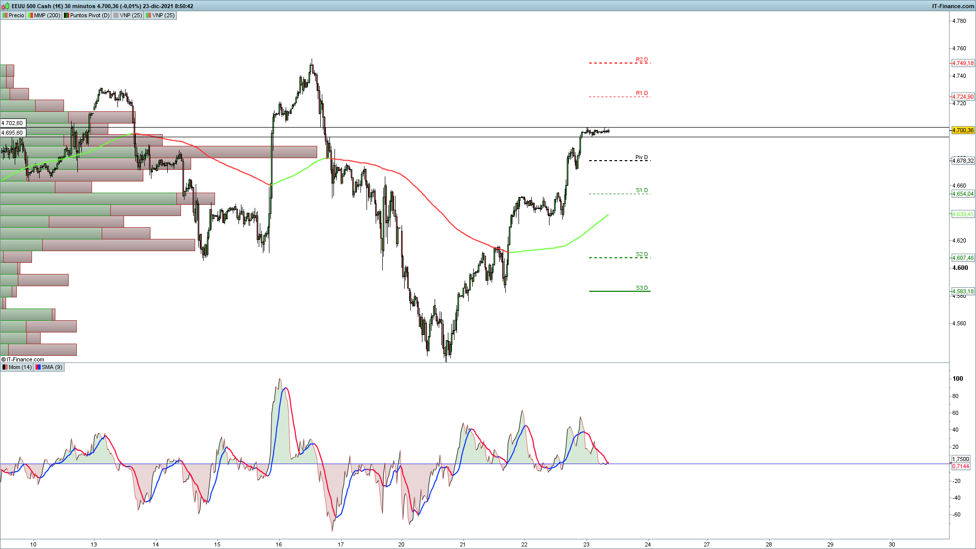Click the 4.654,04 price tag on axis

coord(963,194)
